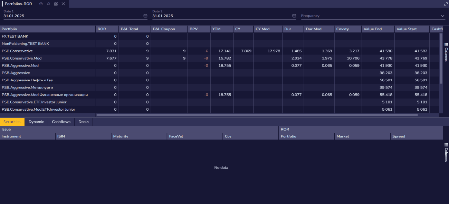449x204 pixels.
Task: Click the Date 1 input field
Action: coord(69,16)
